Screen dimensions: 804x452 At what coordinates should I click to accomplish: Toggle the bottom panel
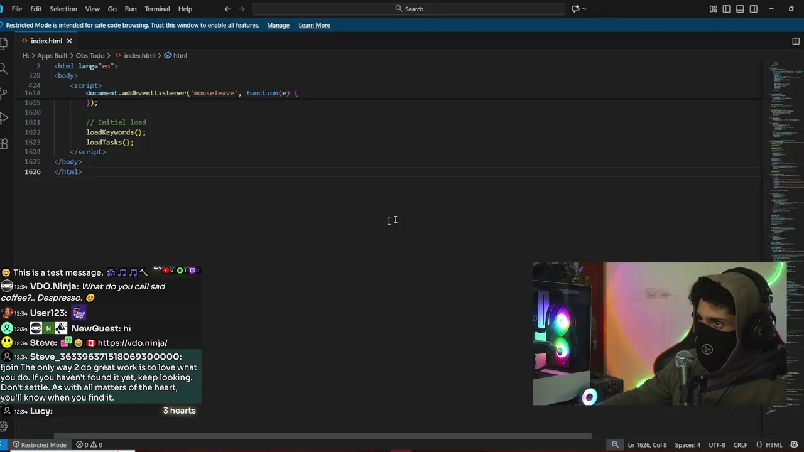[740, 9]
